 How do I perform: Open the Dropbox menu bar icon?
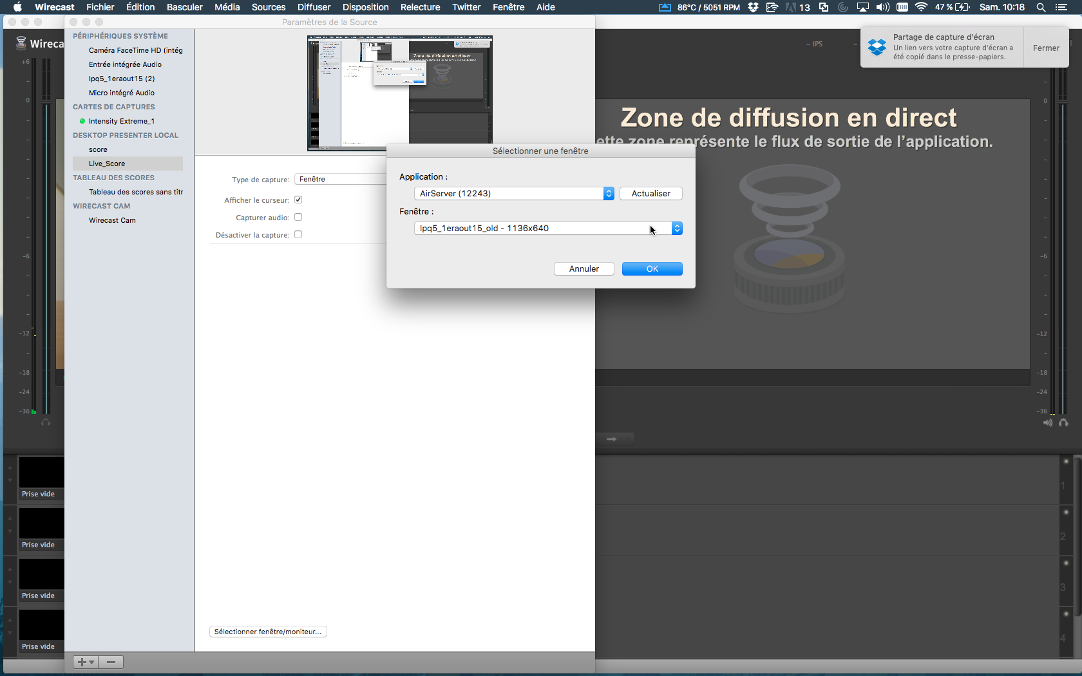pos(753,7)
